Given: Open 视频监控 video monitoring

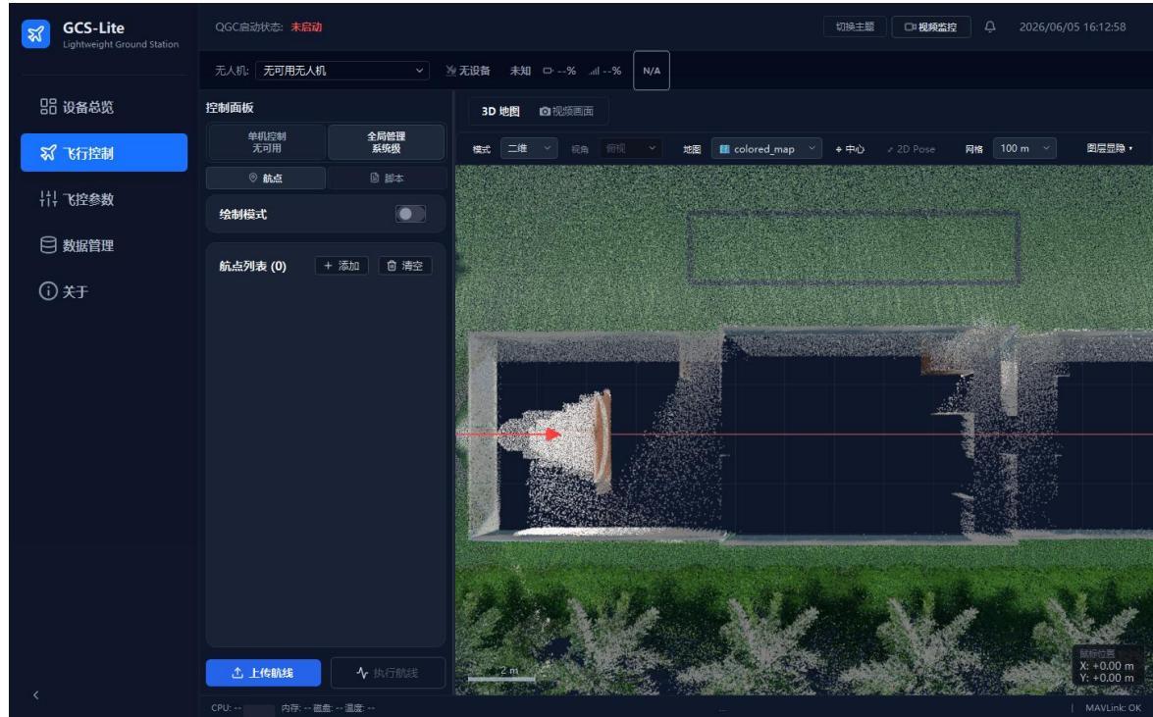Looking at the screenshot, I should tap(931, 27).
